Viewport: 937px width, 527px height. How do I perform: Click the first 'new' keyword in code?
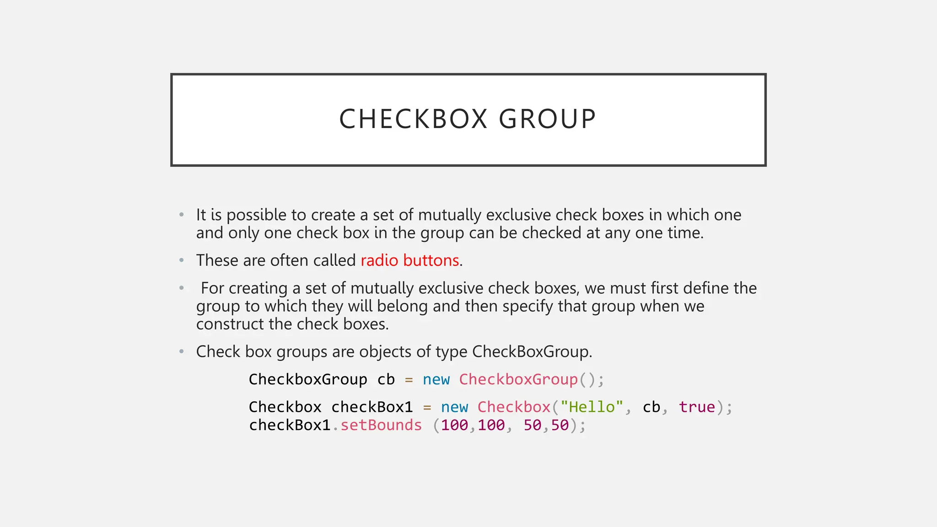(436, 379)
